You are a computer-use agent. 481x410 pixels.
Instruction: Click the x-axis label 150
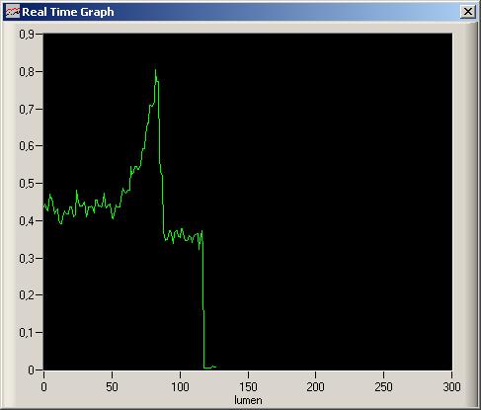coord(248,387)
